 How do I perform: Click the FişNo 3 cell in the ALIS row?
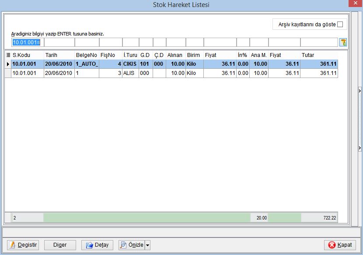point(111,73)
